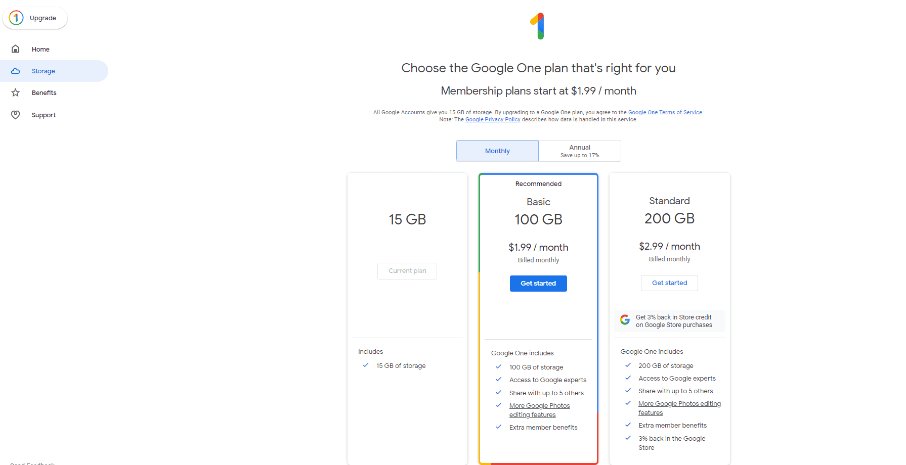Click the Benefits star icon

(x=16, y=93)
